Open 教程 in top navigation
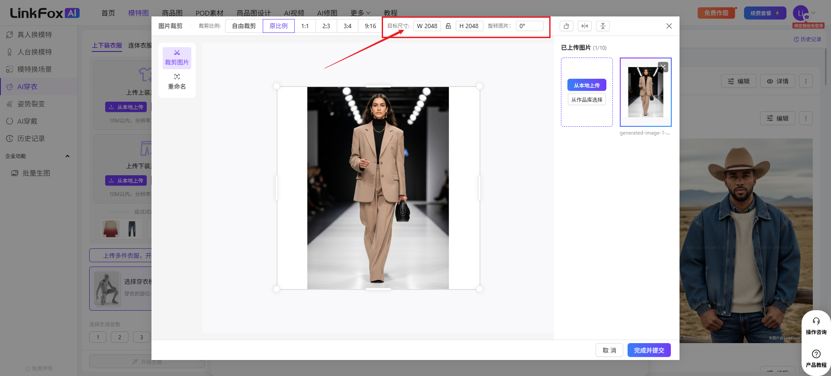This screenshot has height=376, width=831. [390, 13]
